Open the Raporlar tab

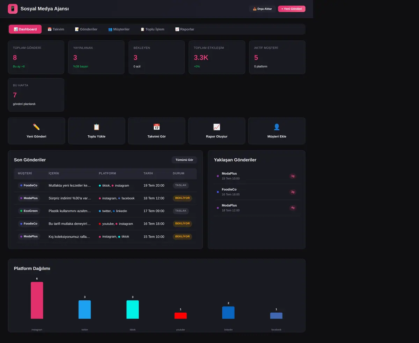[185, 29]
